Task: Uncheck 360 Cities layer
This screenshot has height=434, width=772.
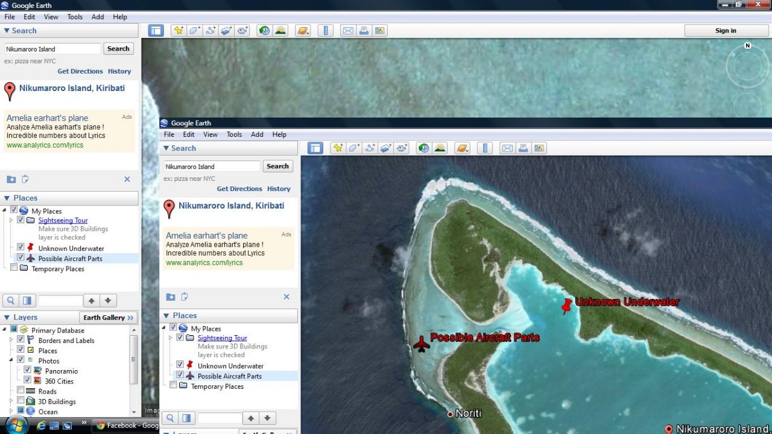Action: (27, 380)
